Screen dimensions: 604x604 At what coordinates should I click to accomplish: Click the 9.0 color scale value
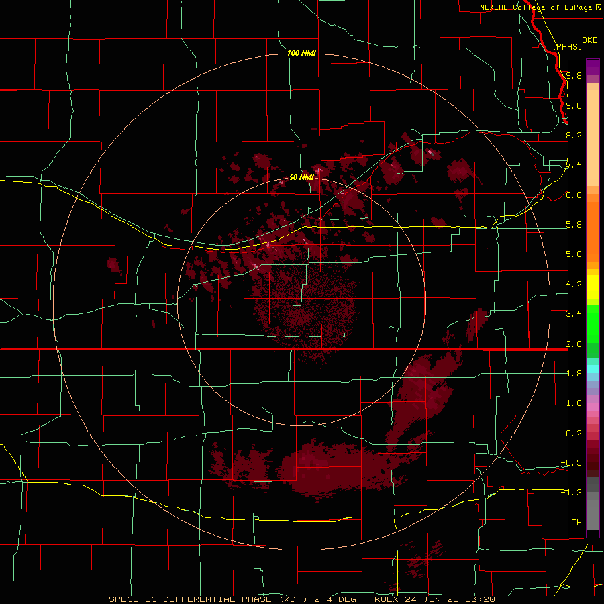574,105
